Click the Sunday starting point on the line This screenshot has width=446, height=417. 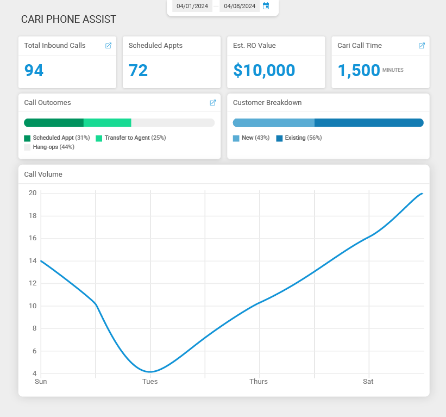pos(41,261)
